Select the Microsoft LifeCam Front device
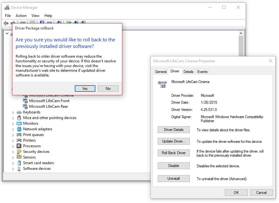279x203 pixels. point(49,101)
